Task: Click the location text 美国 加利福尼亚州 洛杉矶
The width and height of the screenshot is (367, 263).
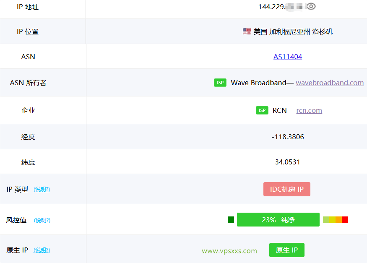Action: [x=293, y=31]
